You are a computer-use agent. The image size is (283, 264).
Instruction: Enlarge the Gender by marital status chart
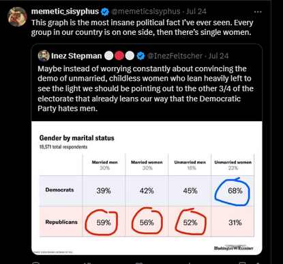(147, 188)
